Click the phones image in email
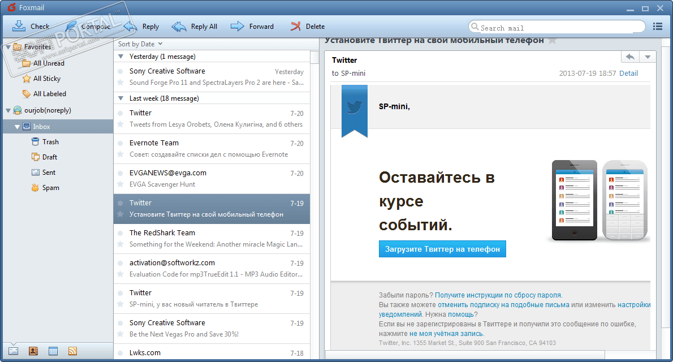 [x=599, y=200]
